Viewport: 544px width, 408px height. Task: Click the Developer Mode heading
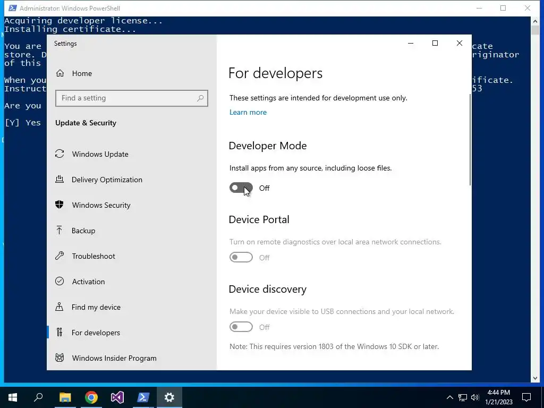268,146
